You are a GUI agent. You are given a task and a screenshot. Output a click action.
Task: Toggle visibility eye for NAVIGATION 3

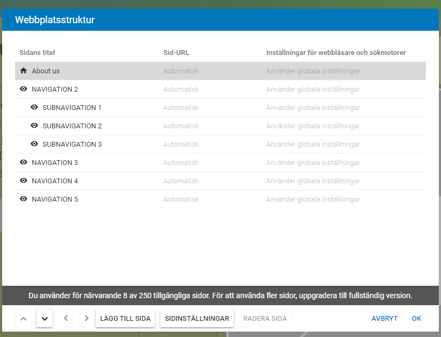[x=23, y=162]
